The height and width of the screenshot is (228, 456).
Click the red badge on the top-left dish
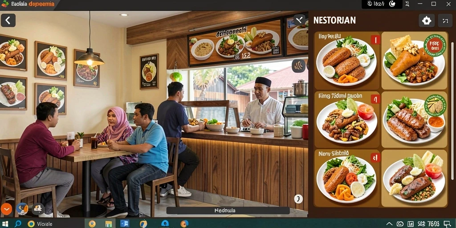375,40
